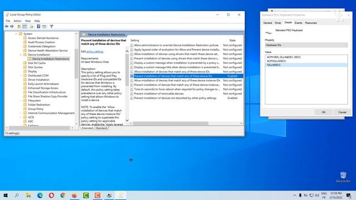Image resolution: width=356 pixels, height=200 pixels.
Task: Click the Group Policy Editor taskbar icon
Action: click(x=121, y=195)
